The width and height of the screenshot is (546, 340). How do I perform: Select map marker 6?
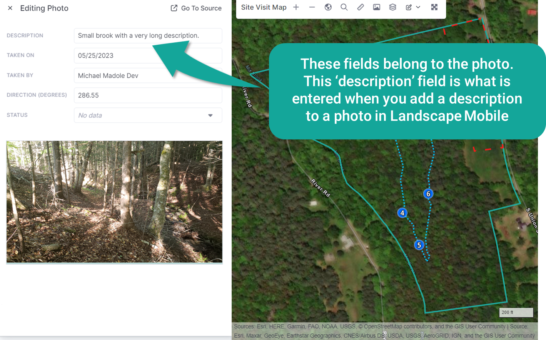click(x=428, y=194)
